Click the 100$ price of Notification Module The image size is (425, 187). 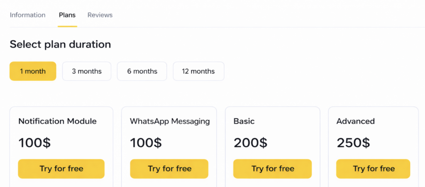point(34,143)
